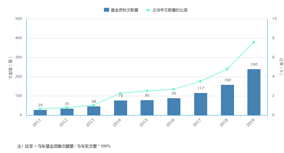Image resolution: width=284 pixels, height=153 pixels.
Task: Select the 2012 bar labeled 35
Action: (67, 112)
